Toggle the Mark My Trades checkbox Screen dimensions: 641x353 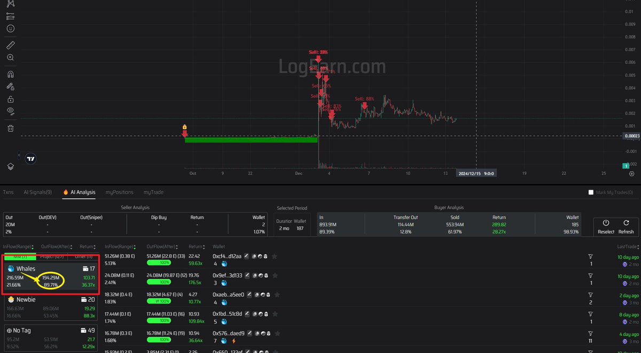click(591, 192)
